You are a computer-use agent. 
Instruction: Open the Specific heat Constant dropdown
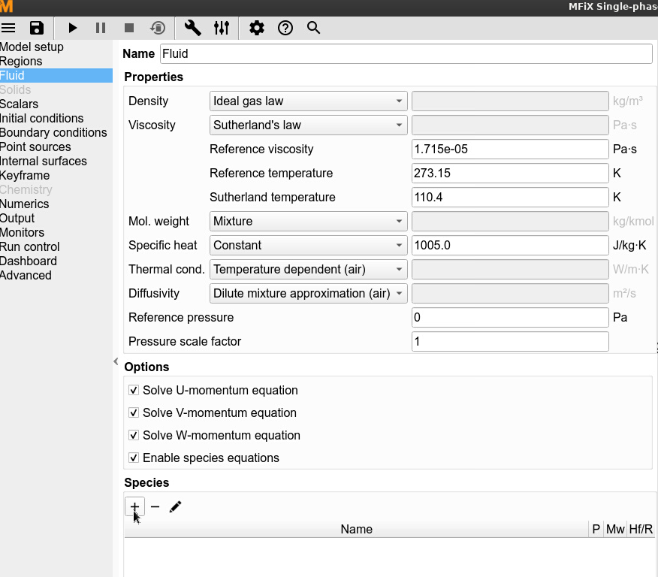(x=308, y=246)
